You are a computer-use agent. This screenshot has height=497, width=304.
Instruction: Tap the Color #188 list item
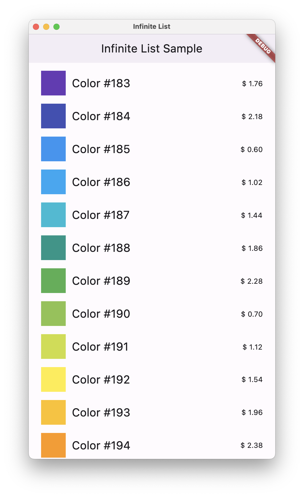point(101,248)
